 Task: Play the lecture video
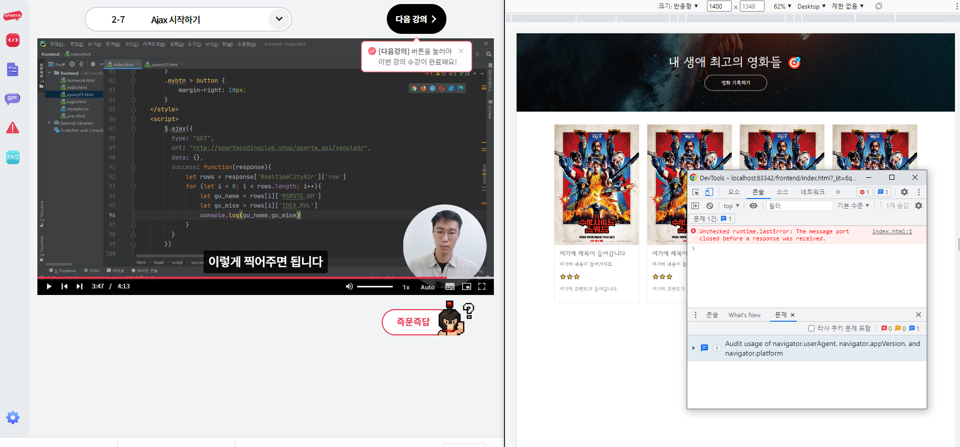click(49, 286)
